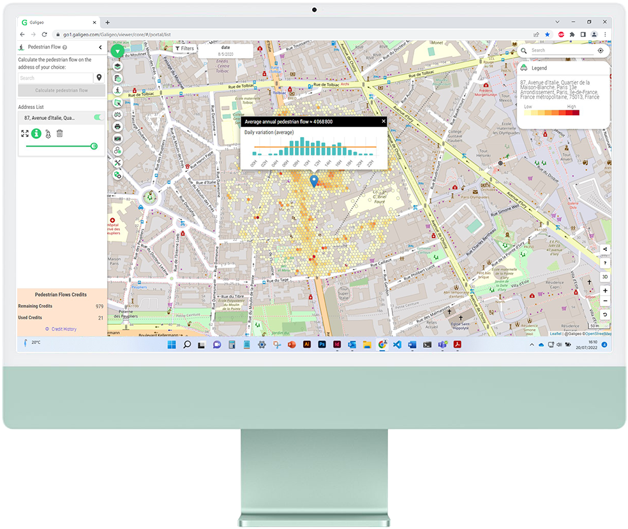
Task: Click the browser address bar URL
Action: coord(117,34)
